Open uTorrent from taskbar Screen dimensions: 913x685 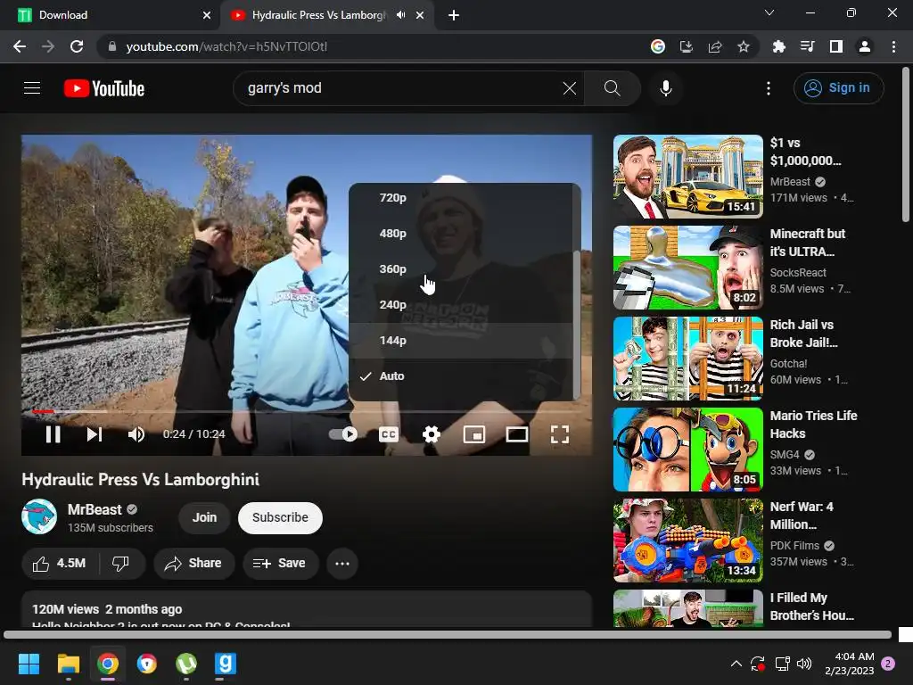(x=186, y=664)
